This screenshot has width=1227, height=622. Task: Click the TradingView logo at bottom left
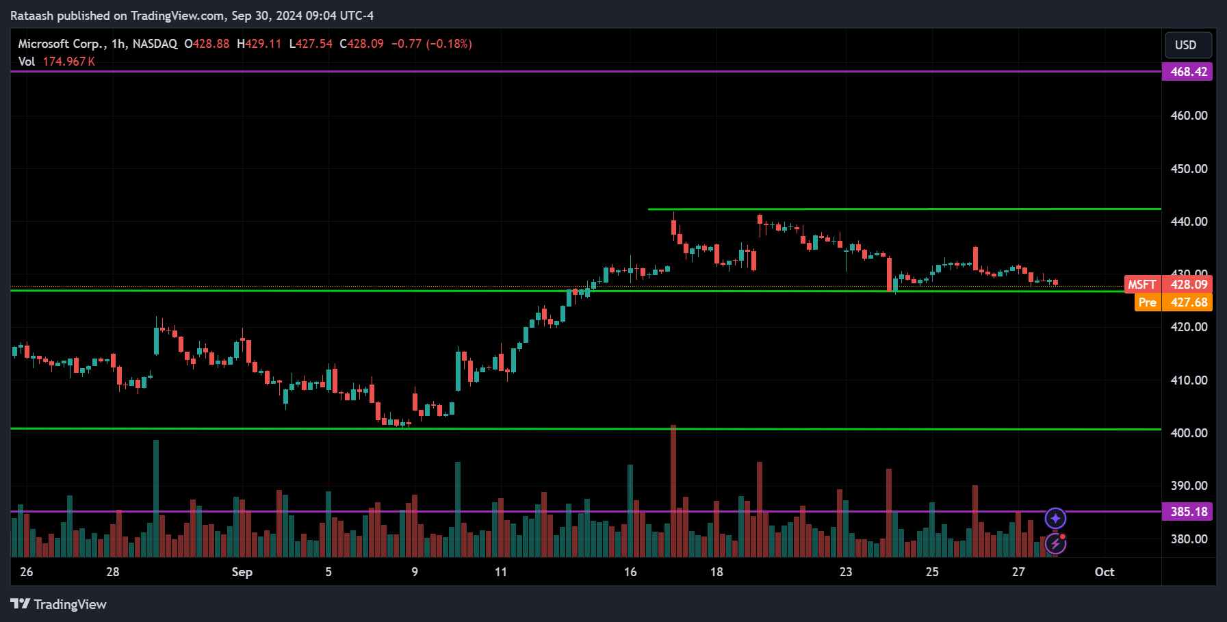tap(58, 604)
